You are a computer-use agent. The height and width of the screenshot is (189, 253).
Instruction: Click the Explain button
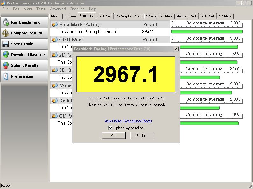(x=142, y=136)
